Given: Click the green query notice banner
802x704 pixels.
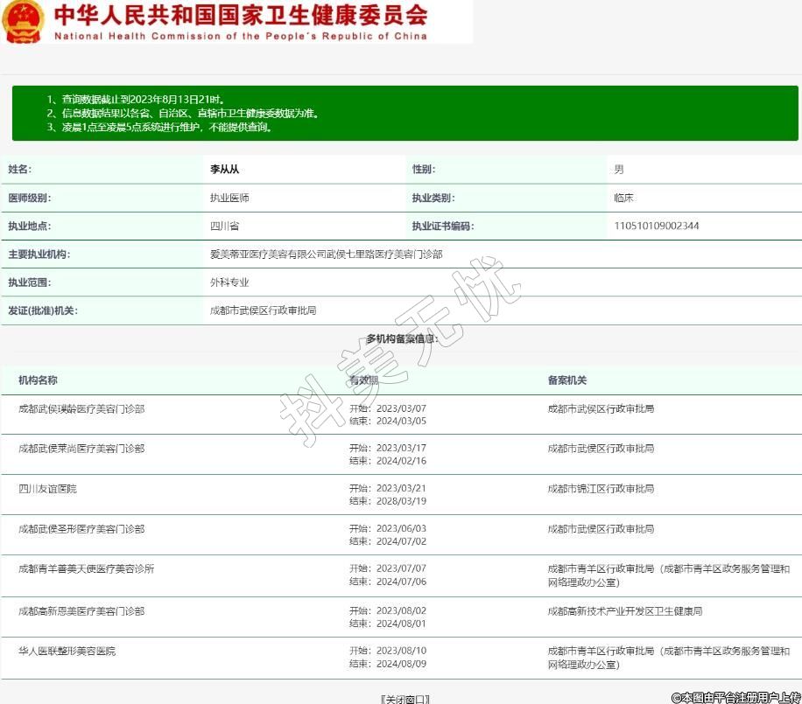Looking at the screenshot, I should (405, 113).
